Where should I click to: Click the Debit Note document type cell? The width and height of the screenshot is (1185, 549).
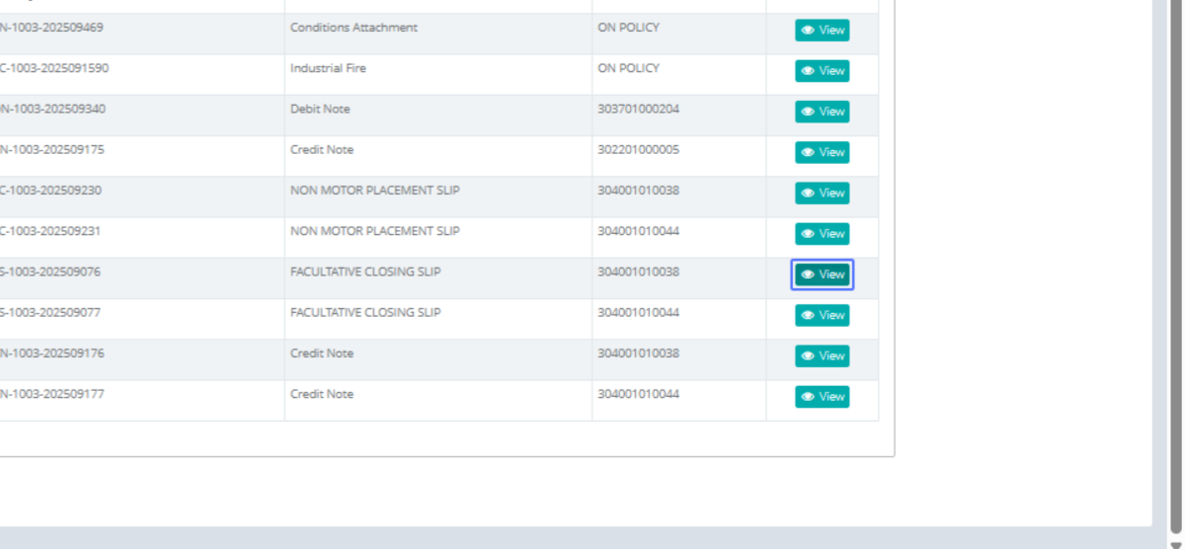click(320, 109)
